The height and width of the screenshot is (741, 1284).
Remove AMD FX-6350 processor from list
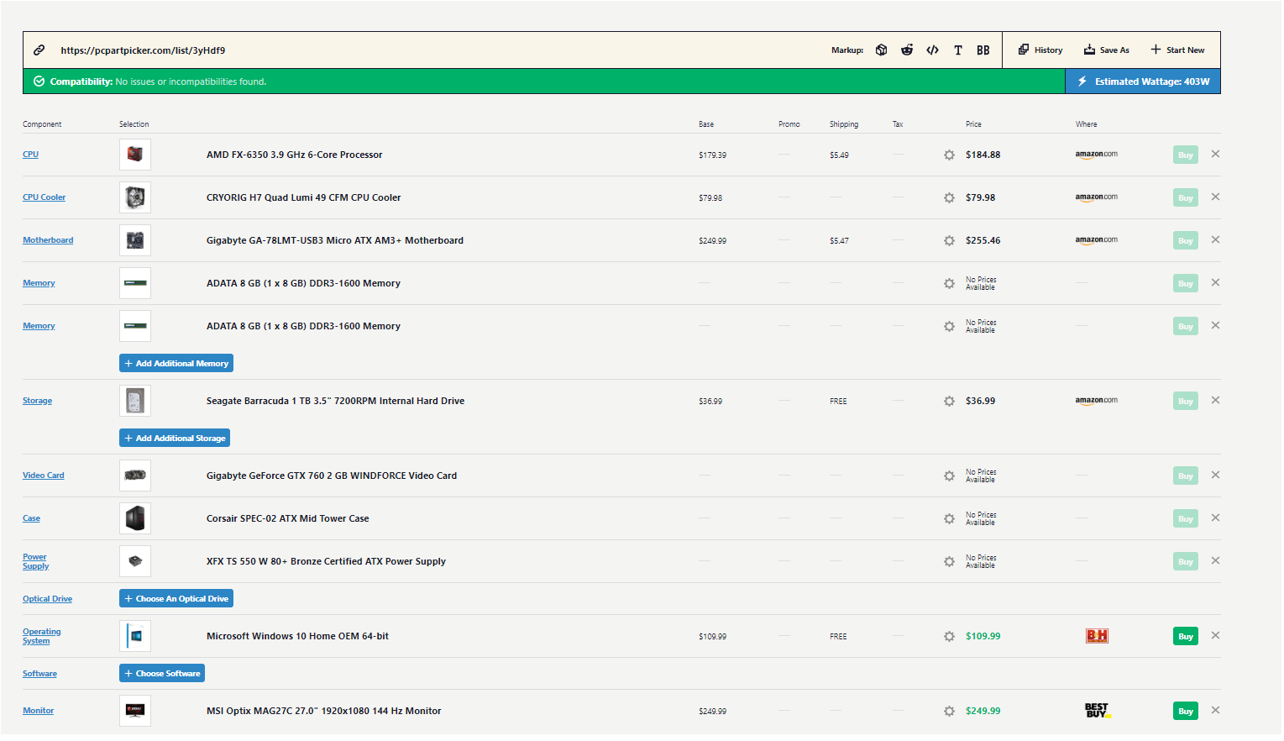(1215, 155)
